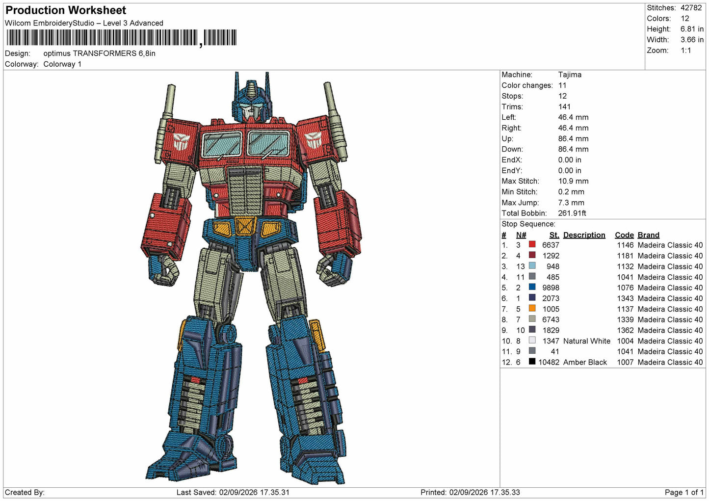The height and width of the screenshot is (501, 709).
Task: Click stitch count "1005" in stop 7
Action: tap(551, 309)
